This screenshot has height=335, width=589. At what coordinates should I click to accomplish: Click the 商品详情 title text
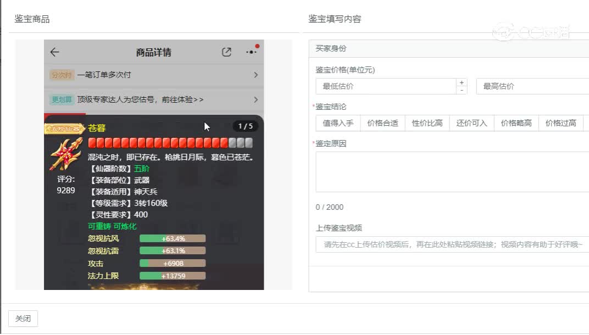pyautogui.click(x=154, y=52)
